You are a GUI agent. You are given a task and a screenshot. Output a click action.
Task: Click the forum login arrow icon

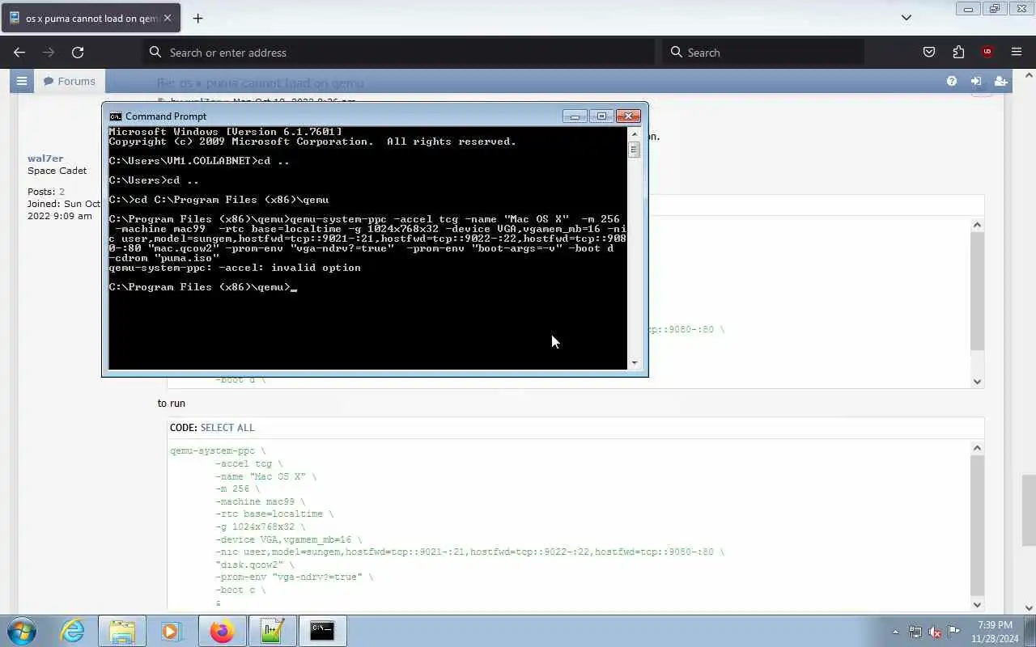(x=976, y=81)
